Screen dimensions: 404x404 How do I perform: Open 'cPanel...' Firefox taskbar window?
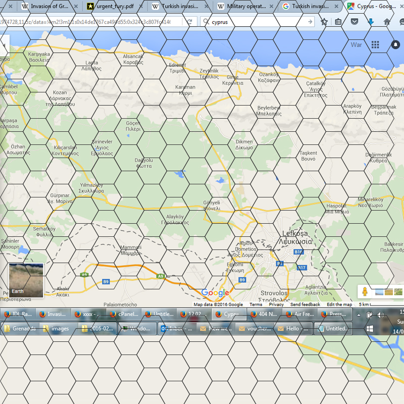124,314
